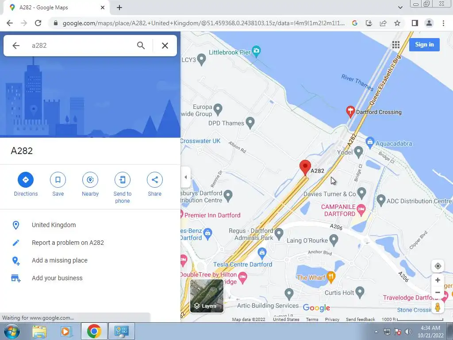Click Report a problem on A282

[x=68, y=243]
